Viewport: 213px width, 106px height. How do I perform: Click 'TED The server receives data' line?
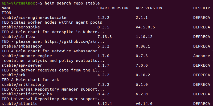click(53, 70)
